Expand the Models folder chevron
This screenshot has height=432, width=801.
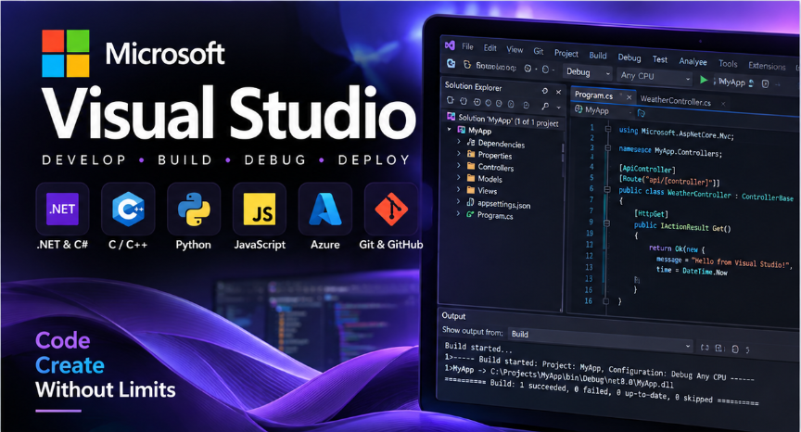[459, 177]
